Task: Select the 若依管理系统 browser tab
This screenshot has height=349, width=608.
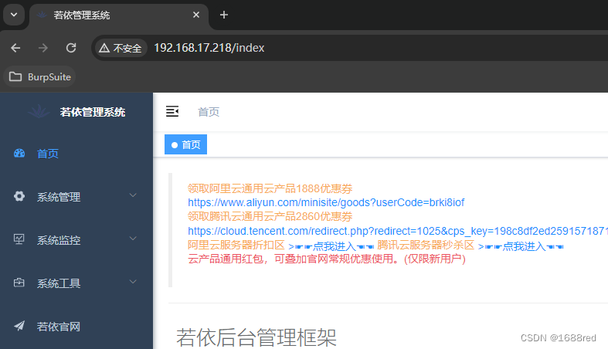Action: pyautogui.click(x=119, y=15)
